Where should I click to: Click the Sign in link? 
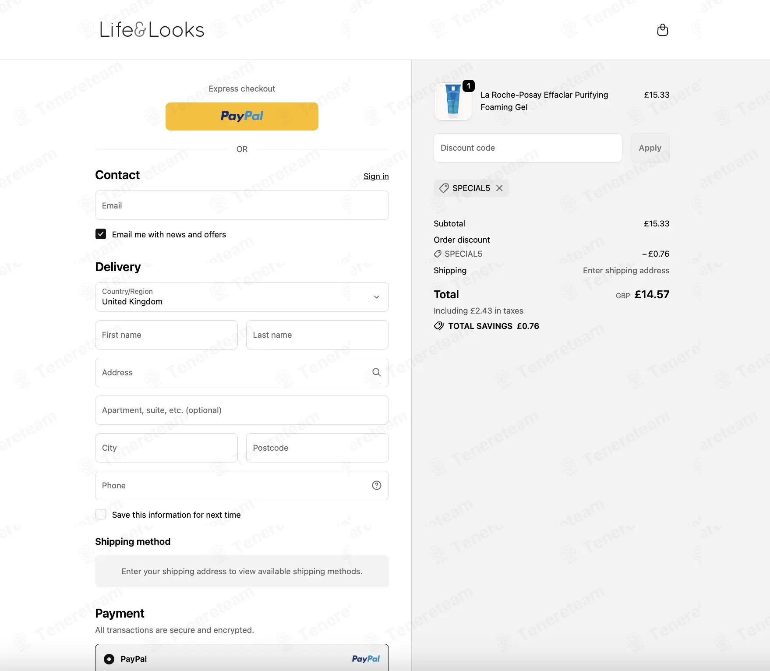click(376, 176)
